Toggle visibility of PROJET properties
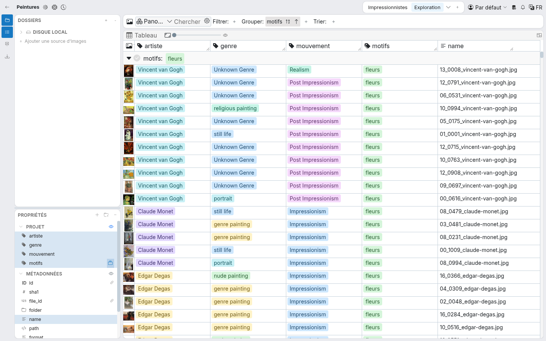The height and width of the screenshot is (341, 546). (x=111, y=227)
